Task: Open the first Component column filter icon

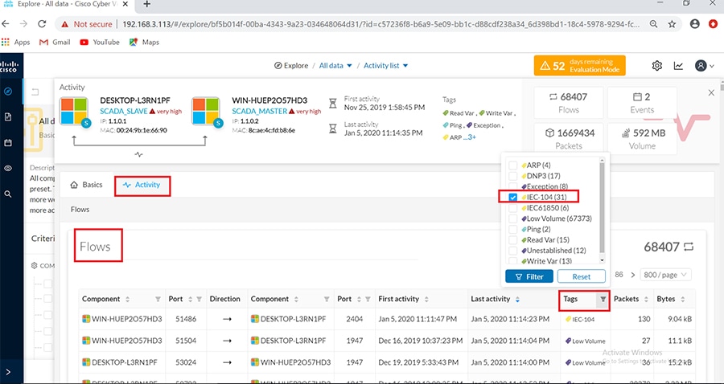Action: (158, 299)
